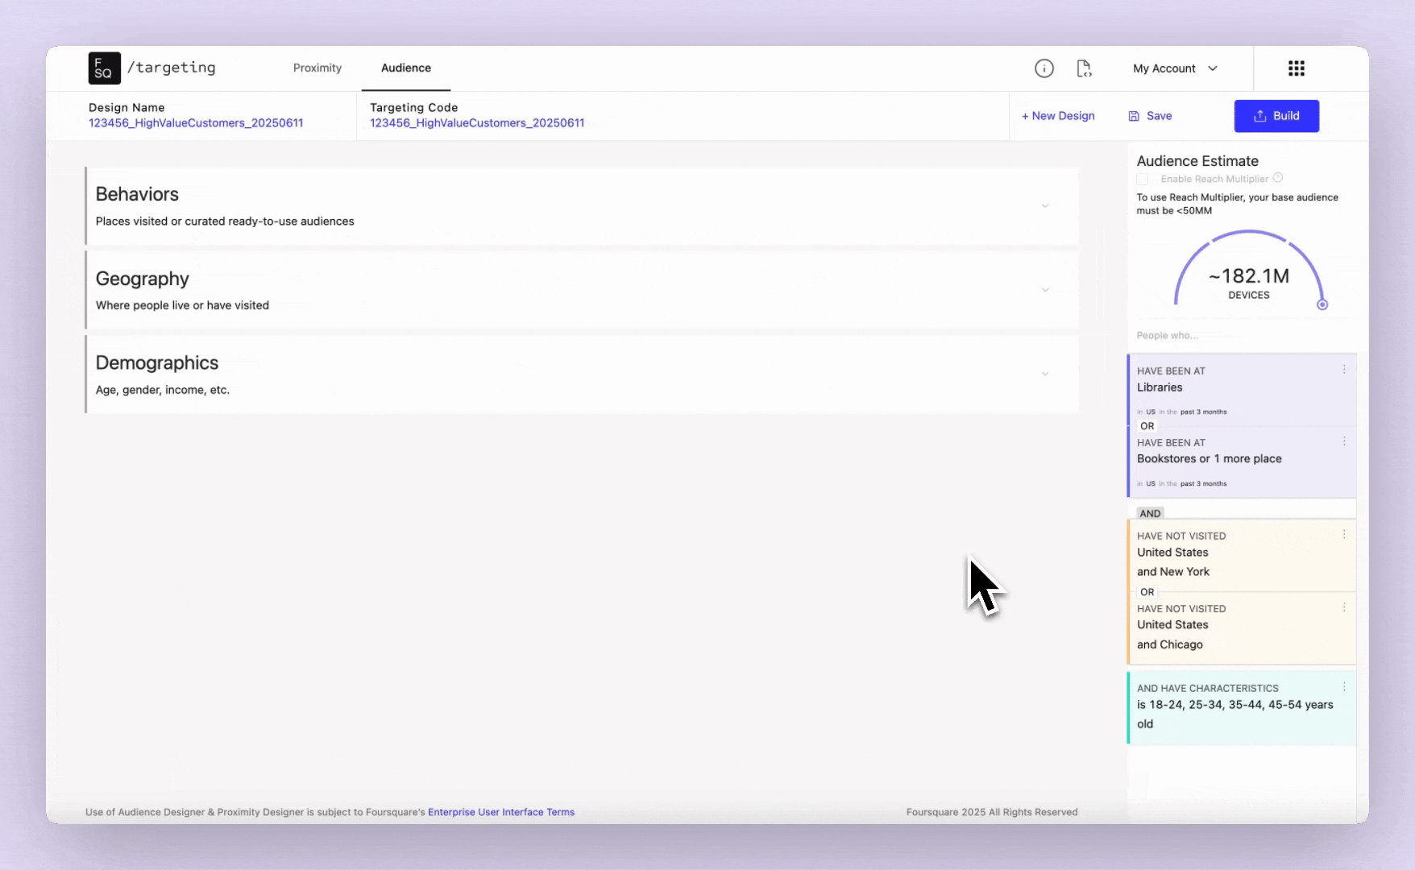Screen dimensions: 1415x870
Task: Click 'Age, gender, income, etc.' description
Action: point(163,390)
